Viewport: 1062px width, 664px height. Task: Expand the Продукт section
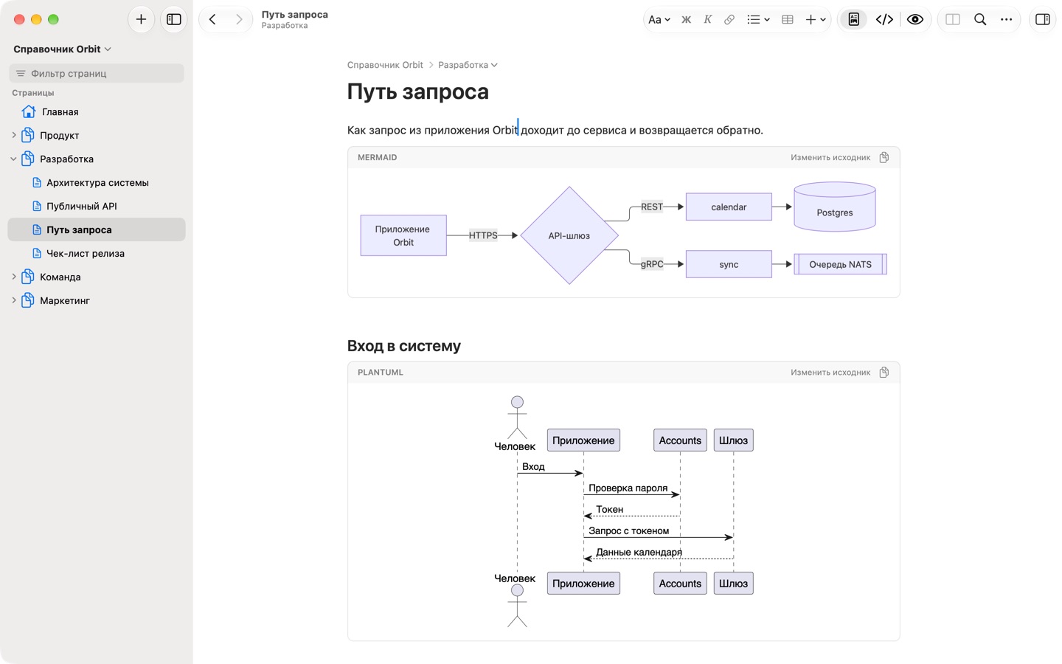click(14, 136)
